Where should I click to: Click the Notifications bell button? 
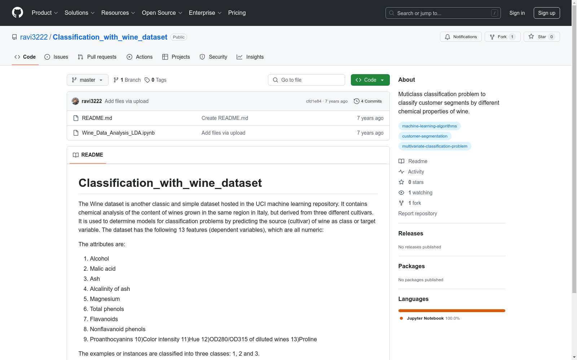(x=461, y=37)
